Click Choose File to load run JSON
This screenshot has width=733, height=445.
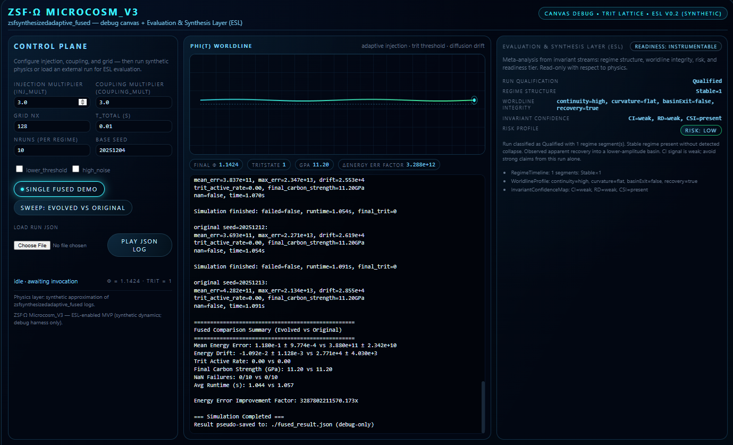32,245
